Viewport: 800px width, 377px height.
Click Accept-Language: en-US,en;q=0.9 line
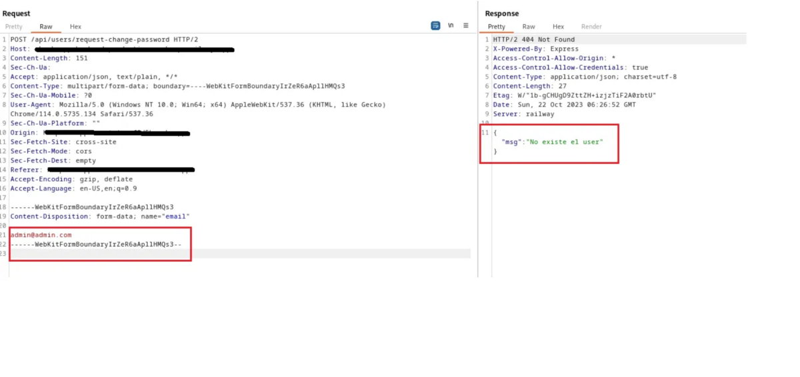point(73,188)
